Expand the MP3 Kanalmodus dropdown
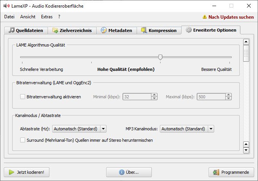The width and height of the screenshot is (258, 181). pyautogui.click(x=211, y=129)
